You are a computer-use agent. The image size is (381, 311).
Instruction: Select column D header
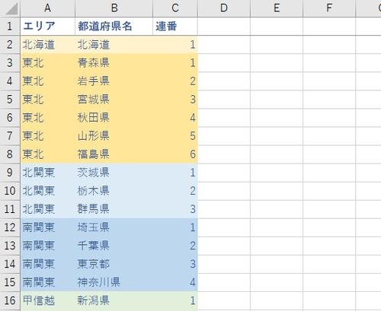pyautogui.click(x=224, y=8)
